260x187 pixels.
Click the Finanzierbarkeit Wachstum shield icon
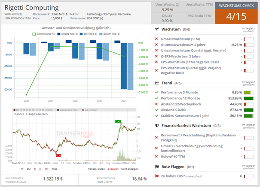157,126
